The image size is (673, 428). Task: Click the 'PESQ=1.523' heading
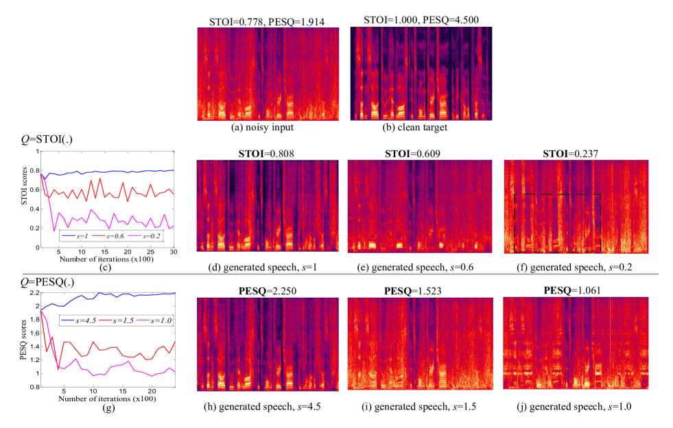point(413,291)
